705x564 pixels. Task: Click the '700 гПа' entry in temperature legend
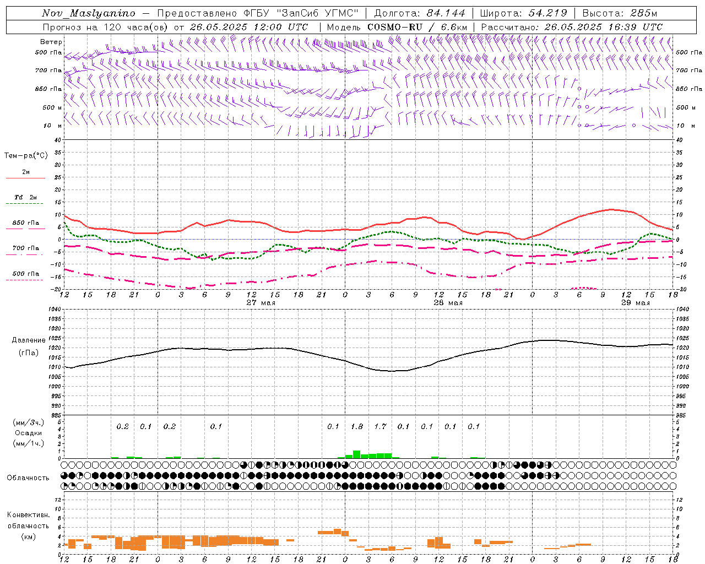coord(26,248)
